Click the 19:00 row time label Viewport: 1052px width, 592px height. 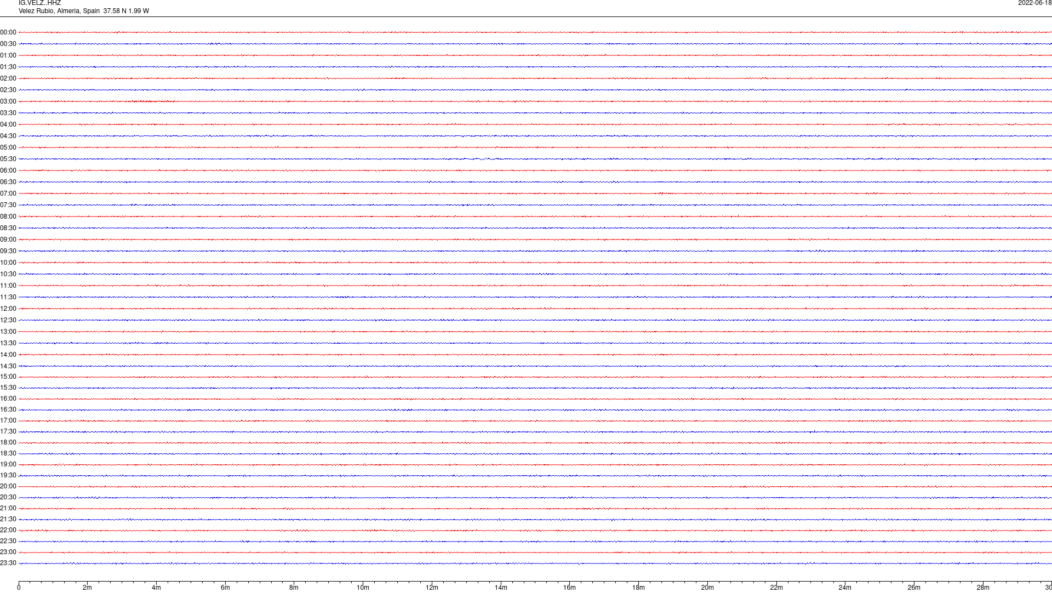(8, 464)
